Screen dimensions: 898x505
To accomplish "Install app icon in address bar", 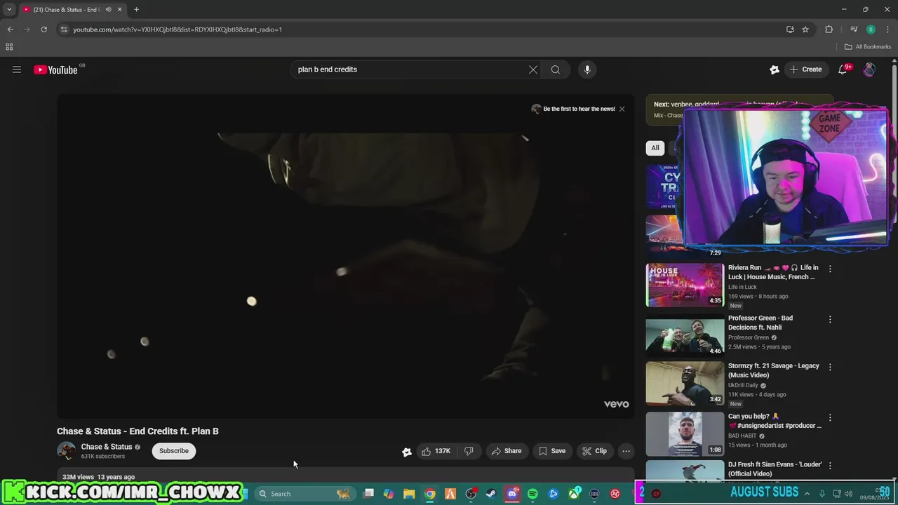I will click(x=790, y=29).
